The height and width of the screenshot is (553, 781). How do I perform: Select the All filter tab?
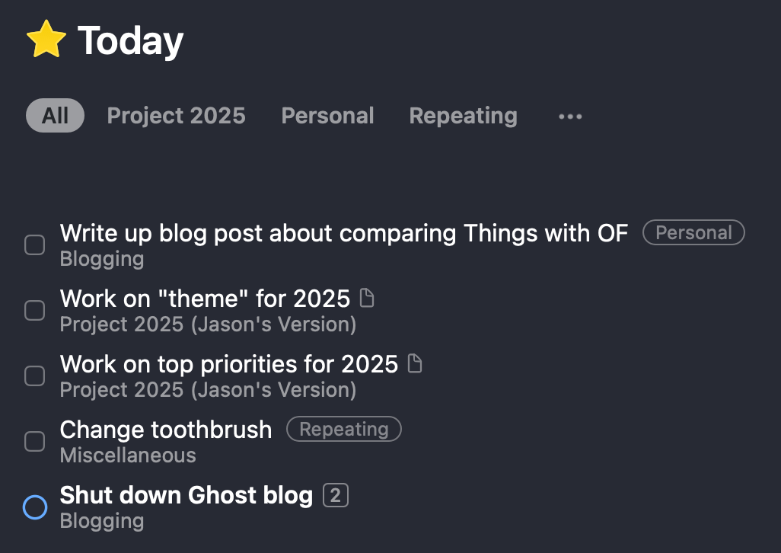[56, 116]
